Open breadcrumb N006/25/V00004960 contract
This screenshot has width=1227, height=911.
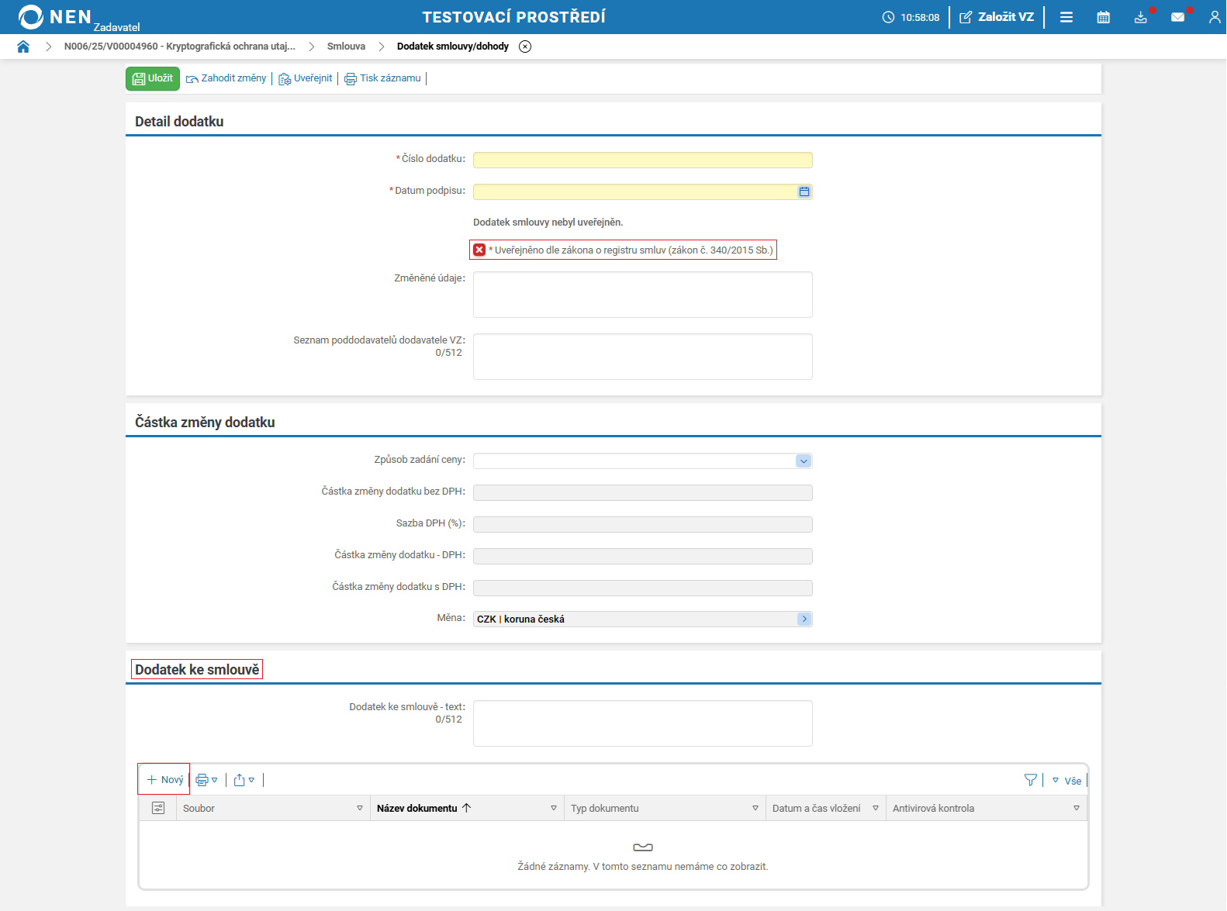(180, 47)
